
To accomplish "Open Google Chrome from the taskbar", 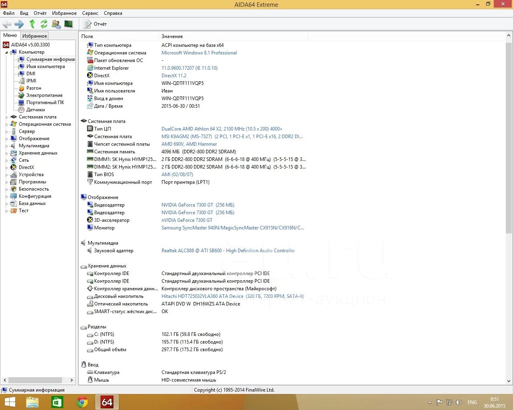I will point(82,402).
